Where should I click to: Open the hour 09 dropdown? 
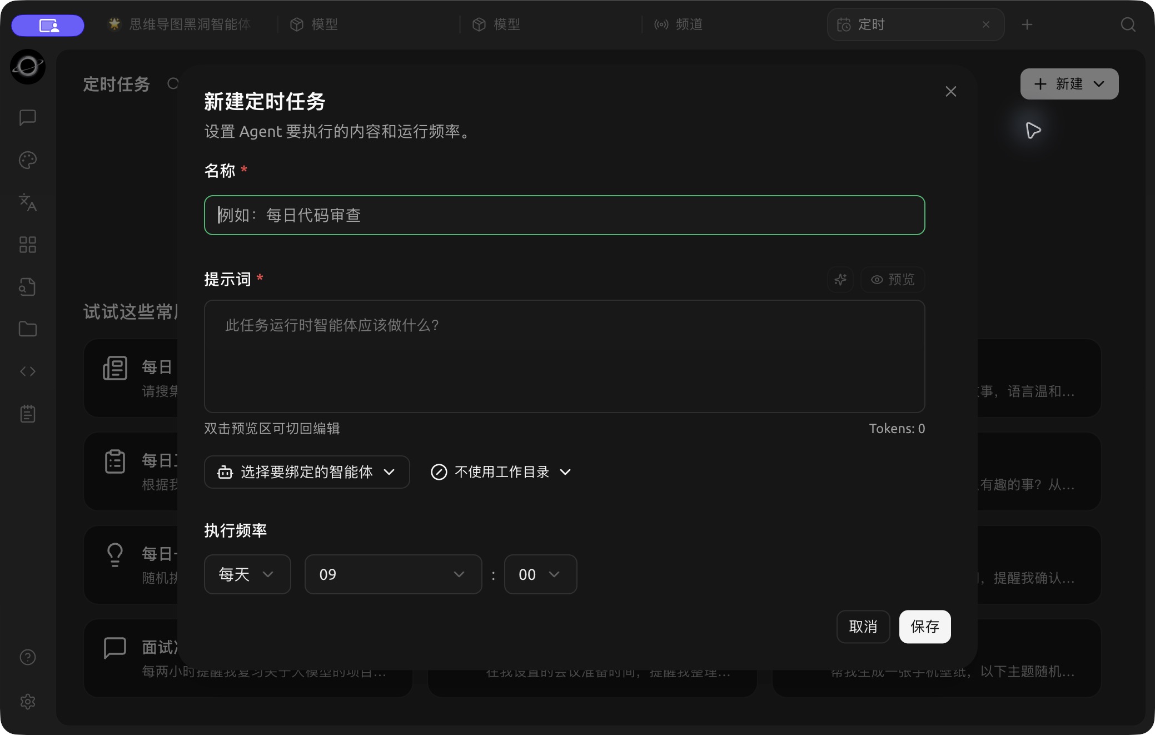(x=393, y=574)
